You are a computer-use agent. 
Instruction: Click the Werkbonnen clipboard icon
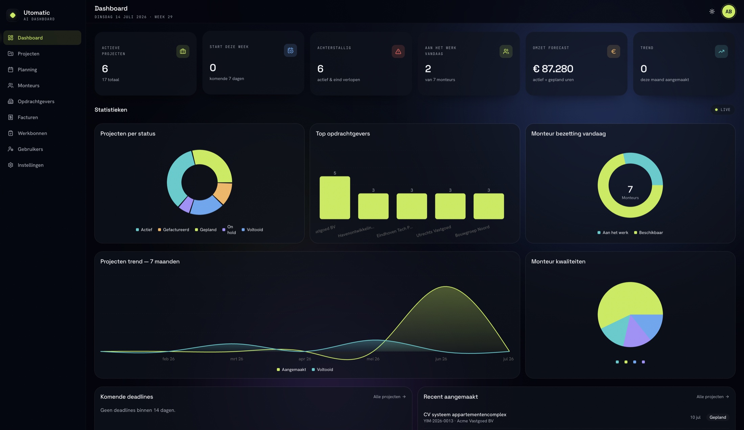[x=10, y=133]
